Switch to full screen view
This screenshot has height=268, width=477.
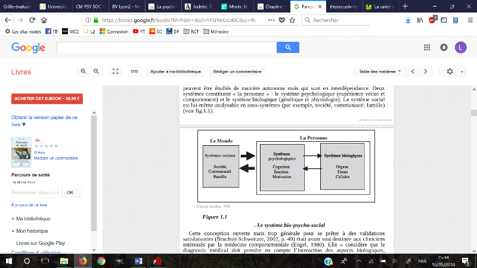click(x=116, y=71)
